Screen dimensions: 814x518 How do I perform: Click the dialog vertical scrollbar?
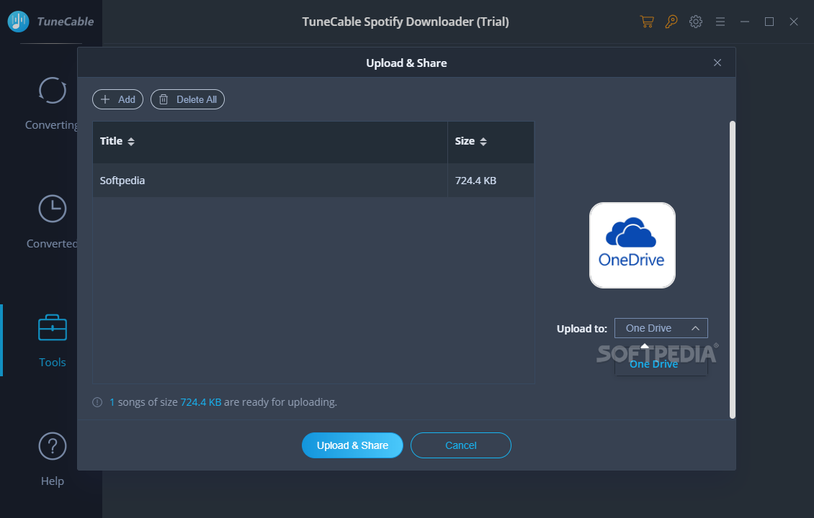point(733,270)
